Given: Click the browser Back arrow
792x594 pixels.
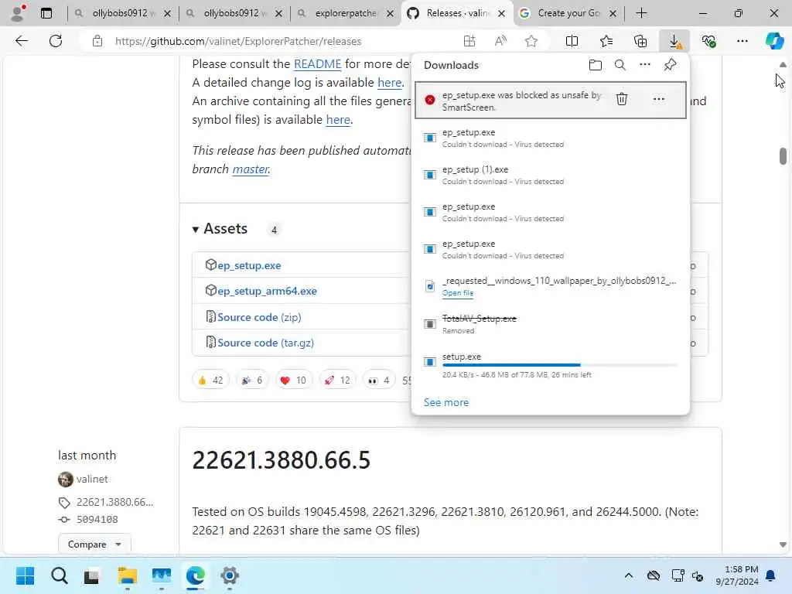Looking at the screenshot, I should (21, 41).
